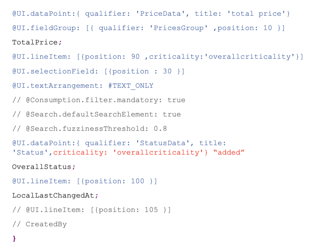Click the #TEXT_ONLY textArrangement value

tap(131, 86)
